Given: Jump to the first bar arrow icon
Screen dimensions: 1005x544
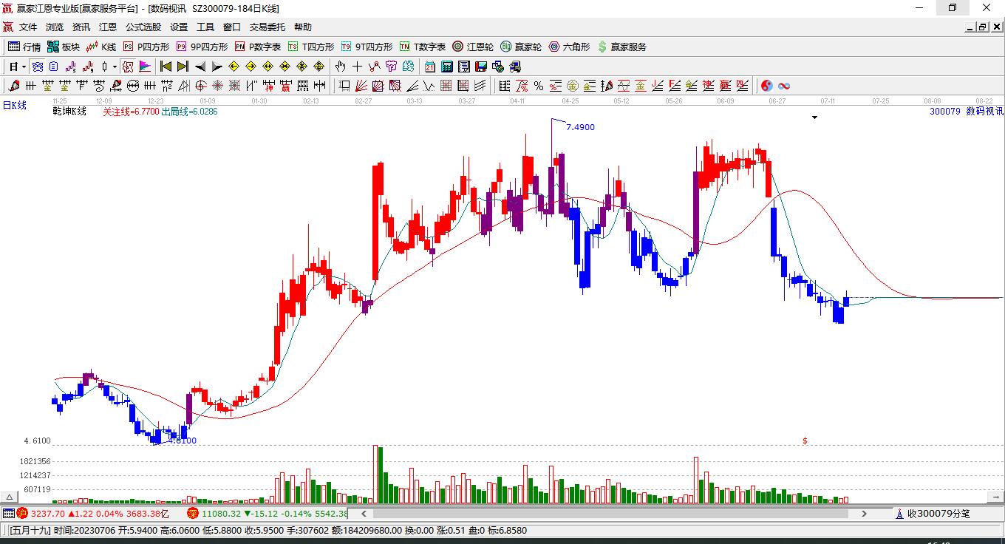Looking at the screenshot, I should tap(166, 67).
